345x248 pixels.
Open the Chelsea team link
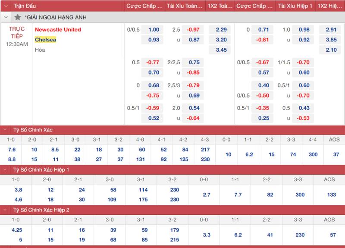[x=45, y=40]
